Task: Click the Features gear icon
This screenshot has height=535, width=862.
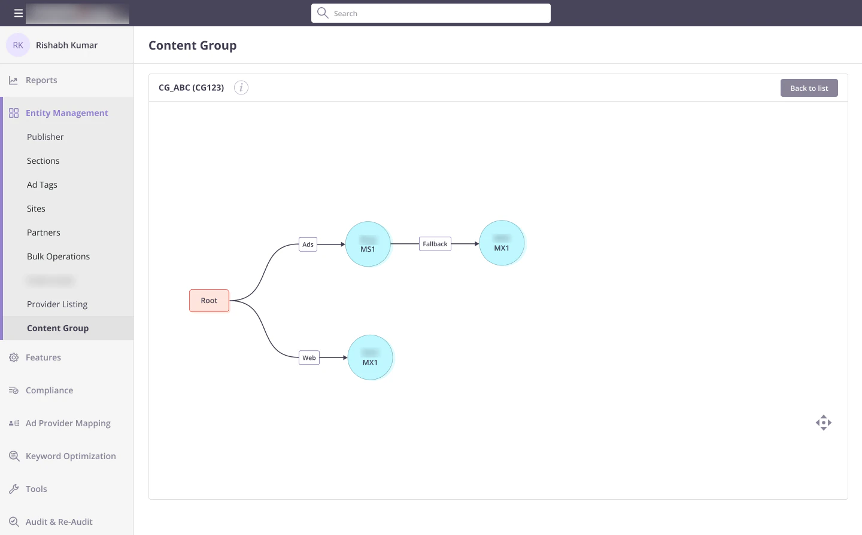Action: pos(14,357)
